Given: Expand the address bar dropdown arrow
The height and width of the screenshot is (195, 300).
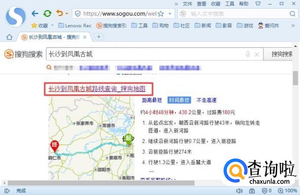Looking at the screenshot, I should pos(170,14).
